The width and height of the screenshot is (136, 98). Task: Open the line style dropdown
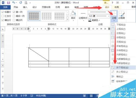[x=99, y=12]
